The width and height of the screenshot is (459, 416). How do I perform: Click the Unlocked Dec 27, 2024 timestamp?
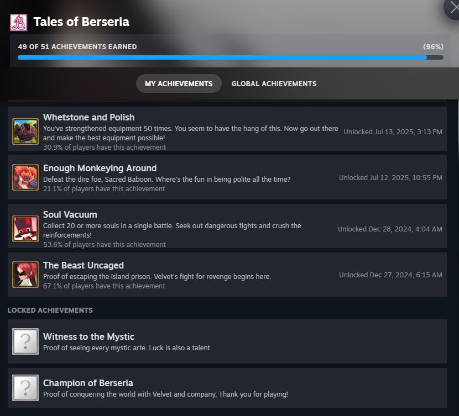(x=390, y=275)
